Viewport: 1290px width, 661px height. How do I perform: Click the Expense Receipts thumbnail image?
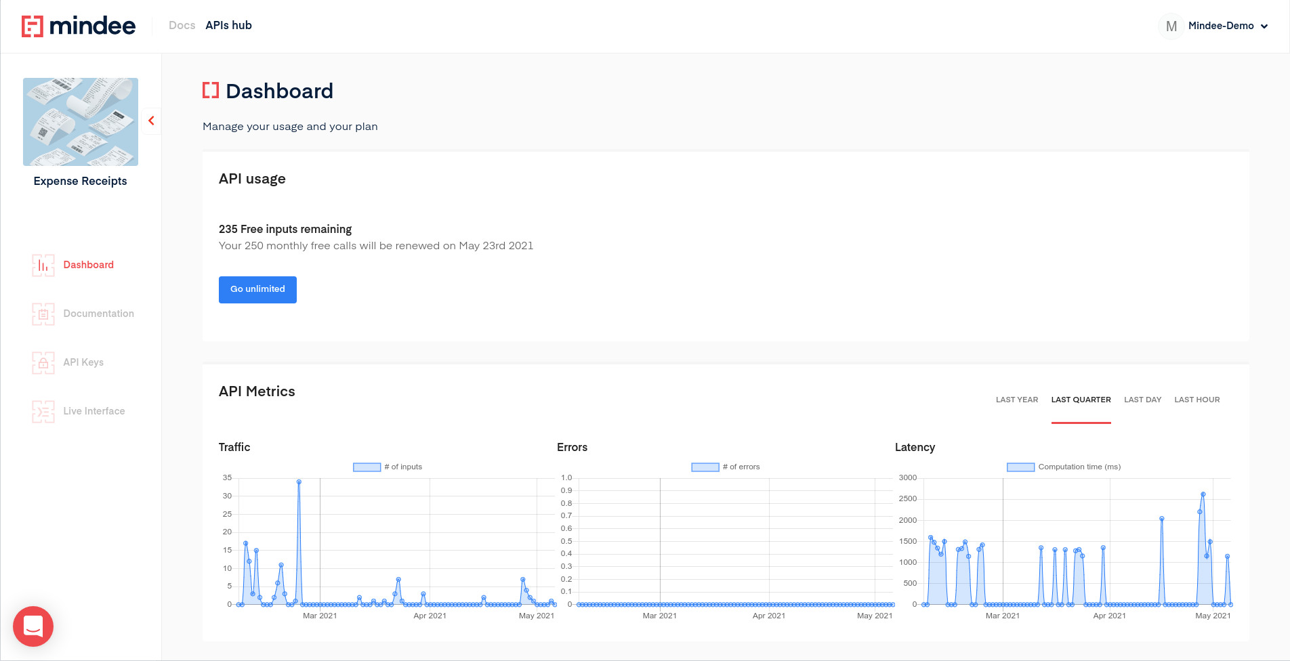tap(80, 121)
